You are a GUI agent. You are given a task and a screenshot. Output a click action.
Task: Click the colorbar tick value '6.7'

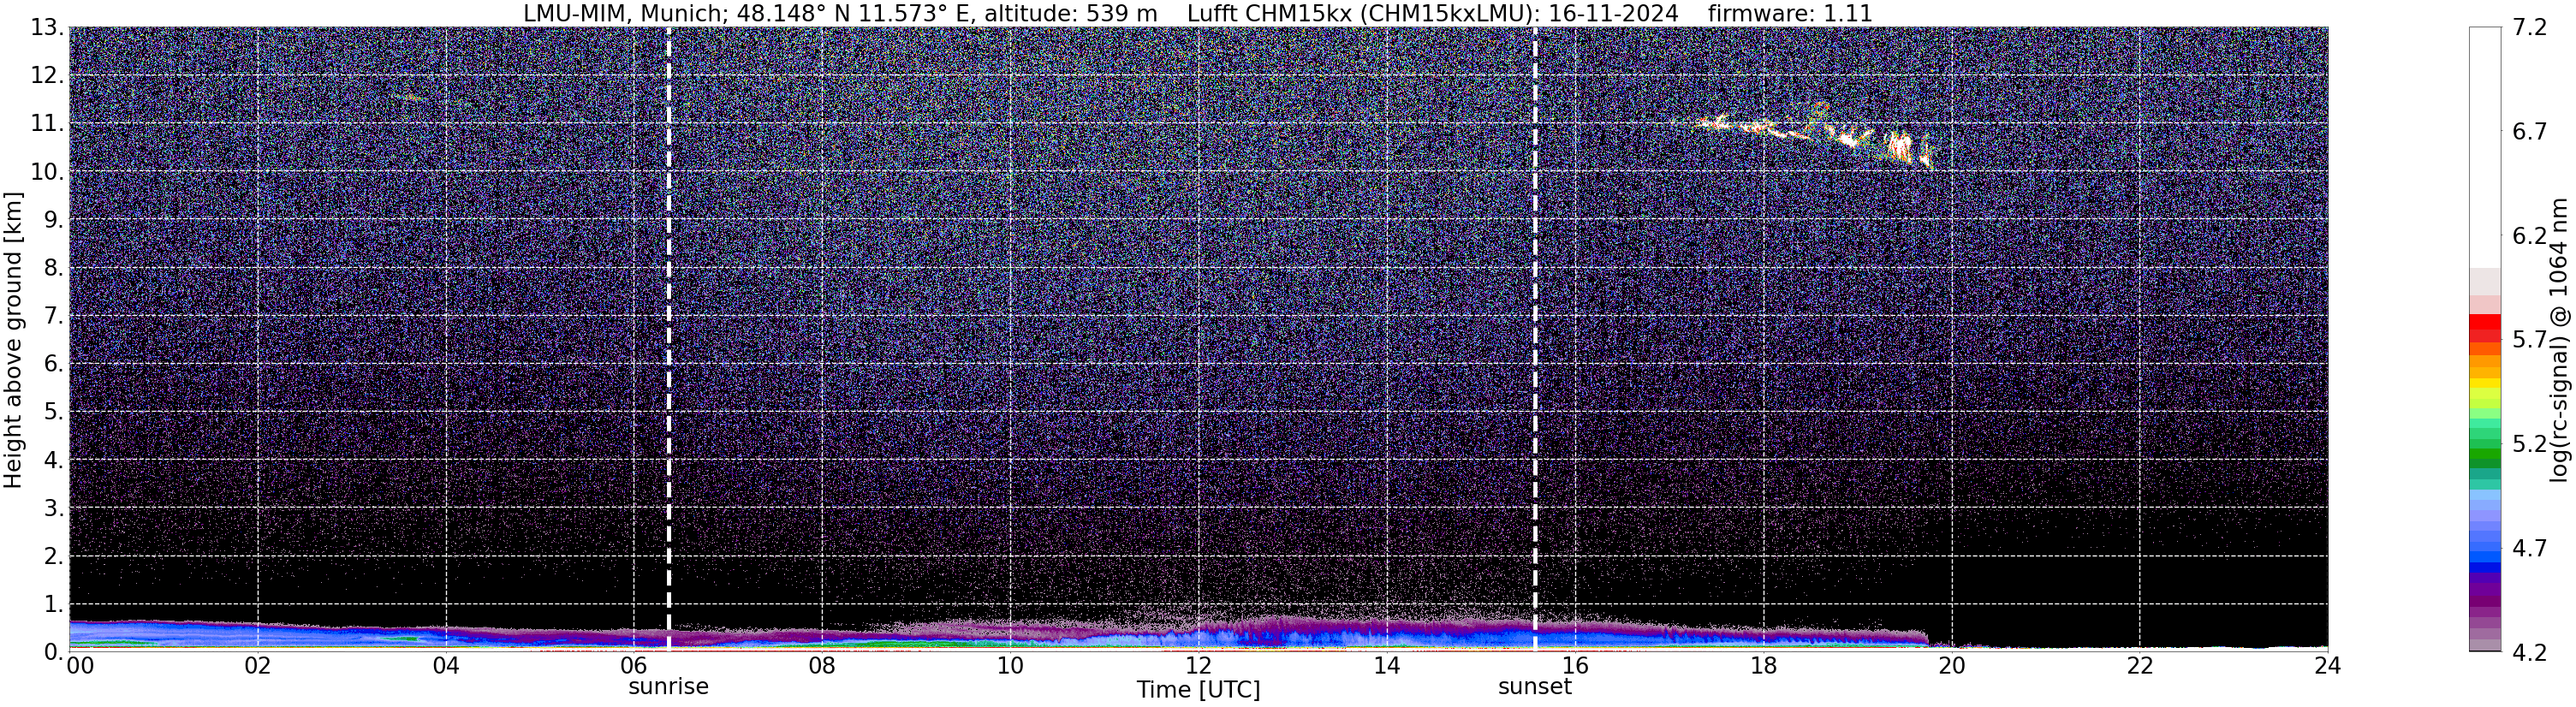pyautogui.click(x=2530, y=132)
